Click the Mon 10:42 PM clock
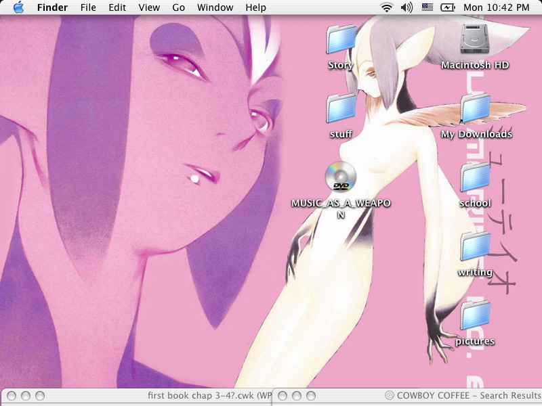Screen dimensions: 542x406 pyautogui.click(x=496, y=7)
